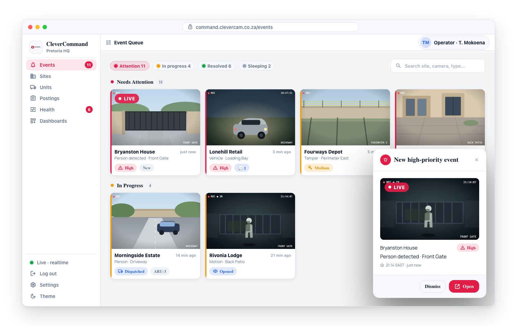Viewport: 517px width, 326px height.
Task: Select the In progress 4 filter
Action: (x=174, y=66)
